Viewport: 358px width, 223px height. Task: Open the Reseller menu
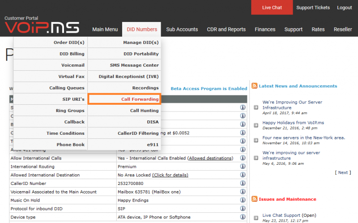(x=343, y=30)
